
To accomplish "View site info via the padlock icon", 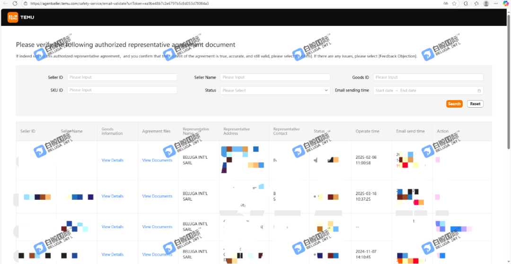I will point(26,4).
